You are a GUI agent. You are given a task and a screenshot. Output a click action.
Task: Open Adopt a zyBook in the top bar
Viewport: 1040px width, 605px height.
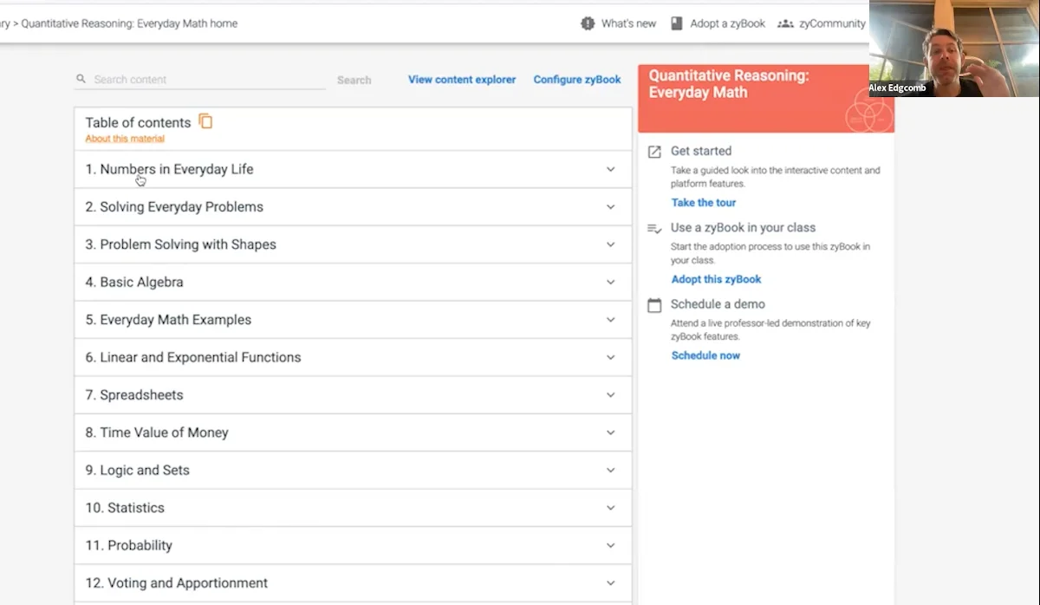point(718,23)
